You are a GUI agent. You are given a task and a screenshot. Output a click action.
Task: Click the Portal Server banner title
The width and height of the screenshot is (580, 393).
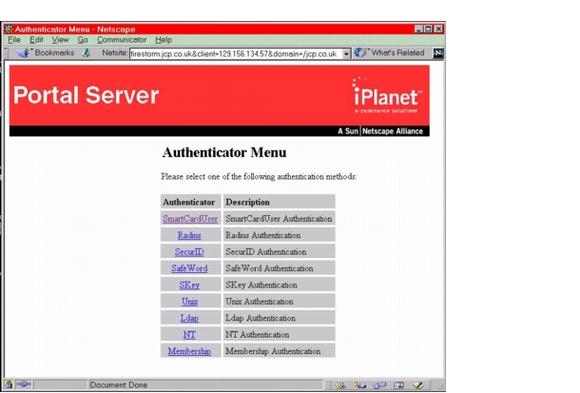(87, 95)
